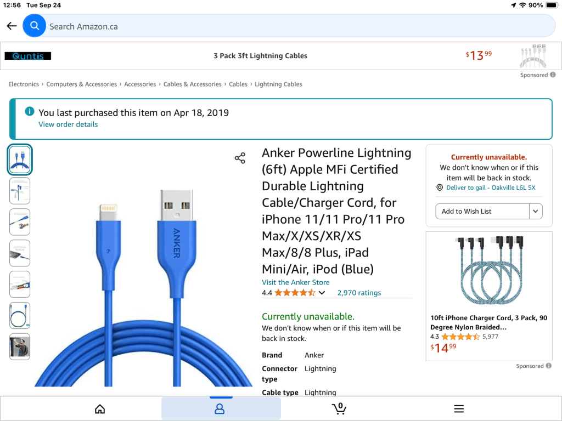This screenshot has width=562, height=421.
Task: Open the Home tab icon
Action: [100, 408]
